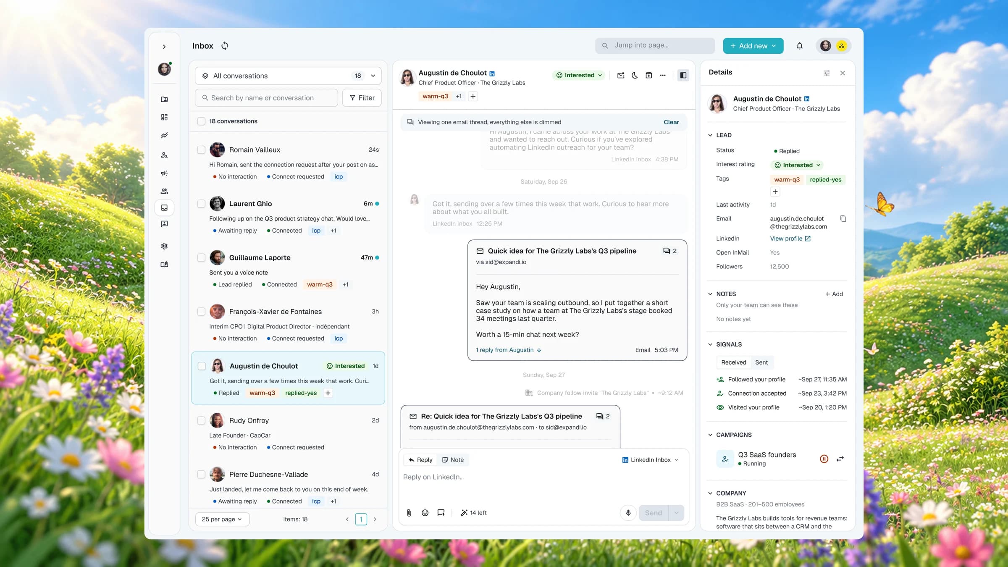Screen dimensions: 1008x567
Task: Click the snooze moon icon
Action: tap(635, 75)
